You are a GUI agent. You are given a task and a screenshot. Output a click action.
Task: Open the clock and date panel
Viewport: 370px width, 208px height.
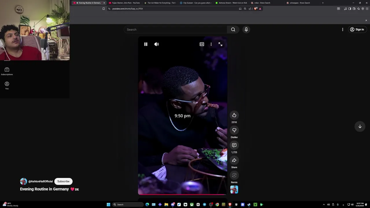(x=360, y=205)
